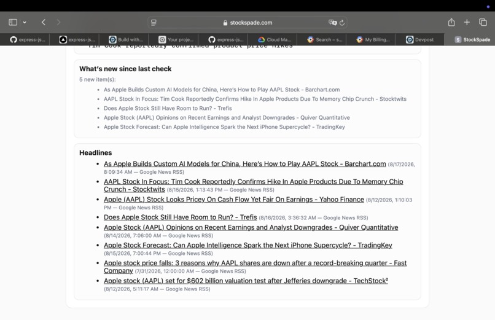
Task: Click the Stocktwits item in the new items list
Action: [255, 99]
